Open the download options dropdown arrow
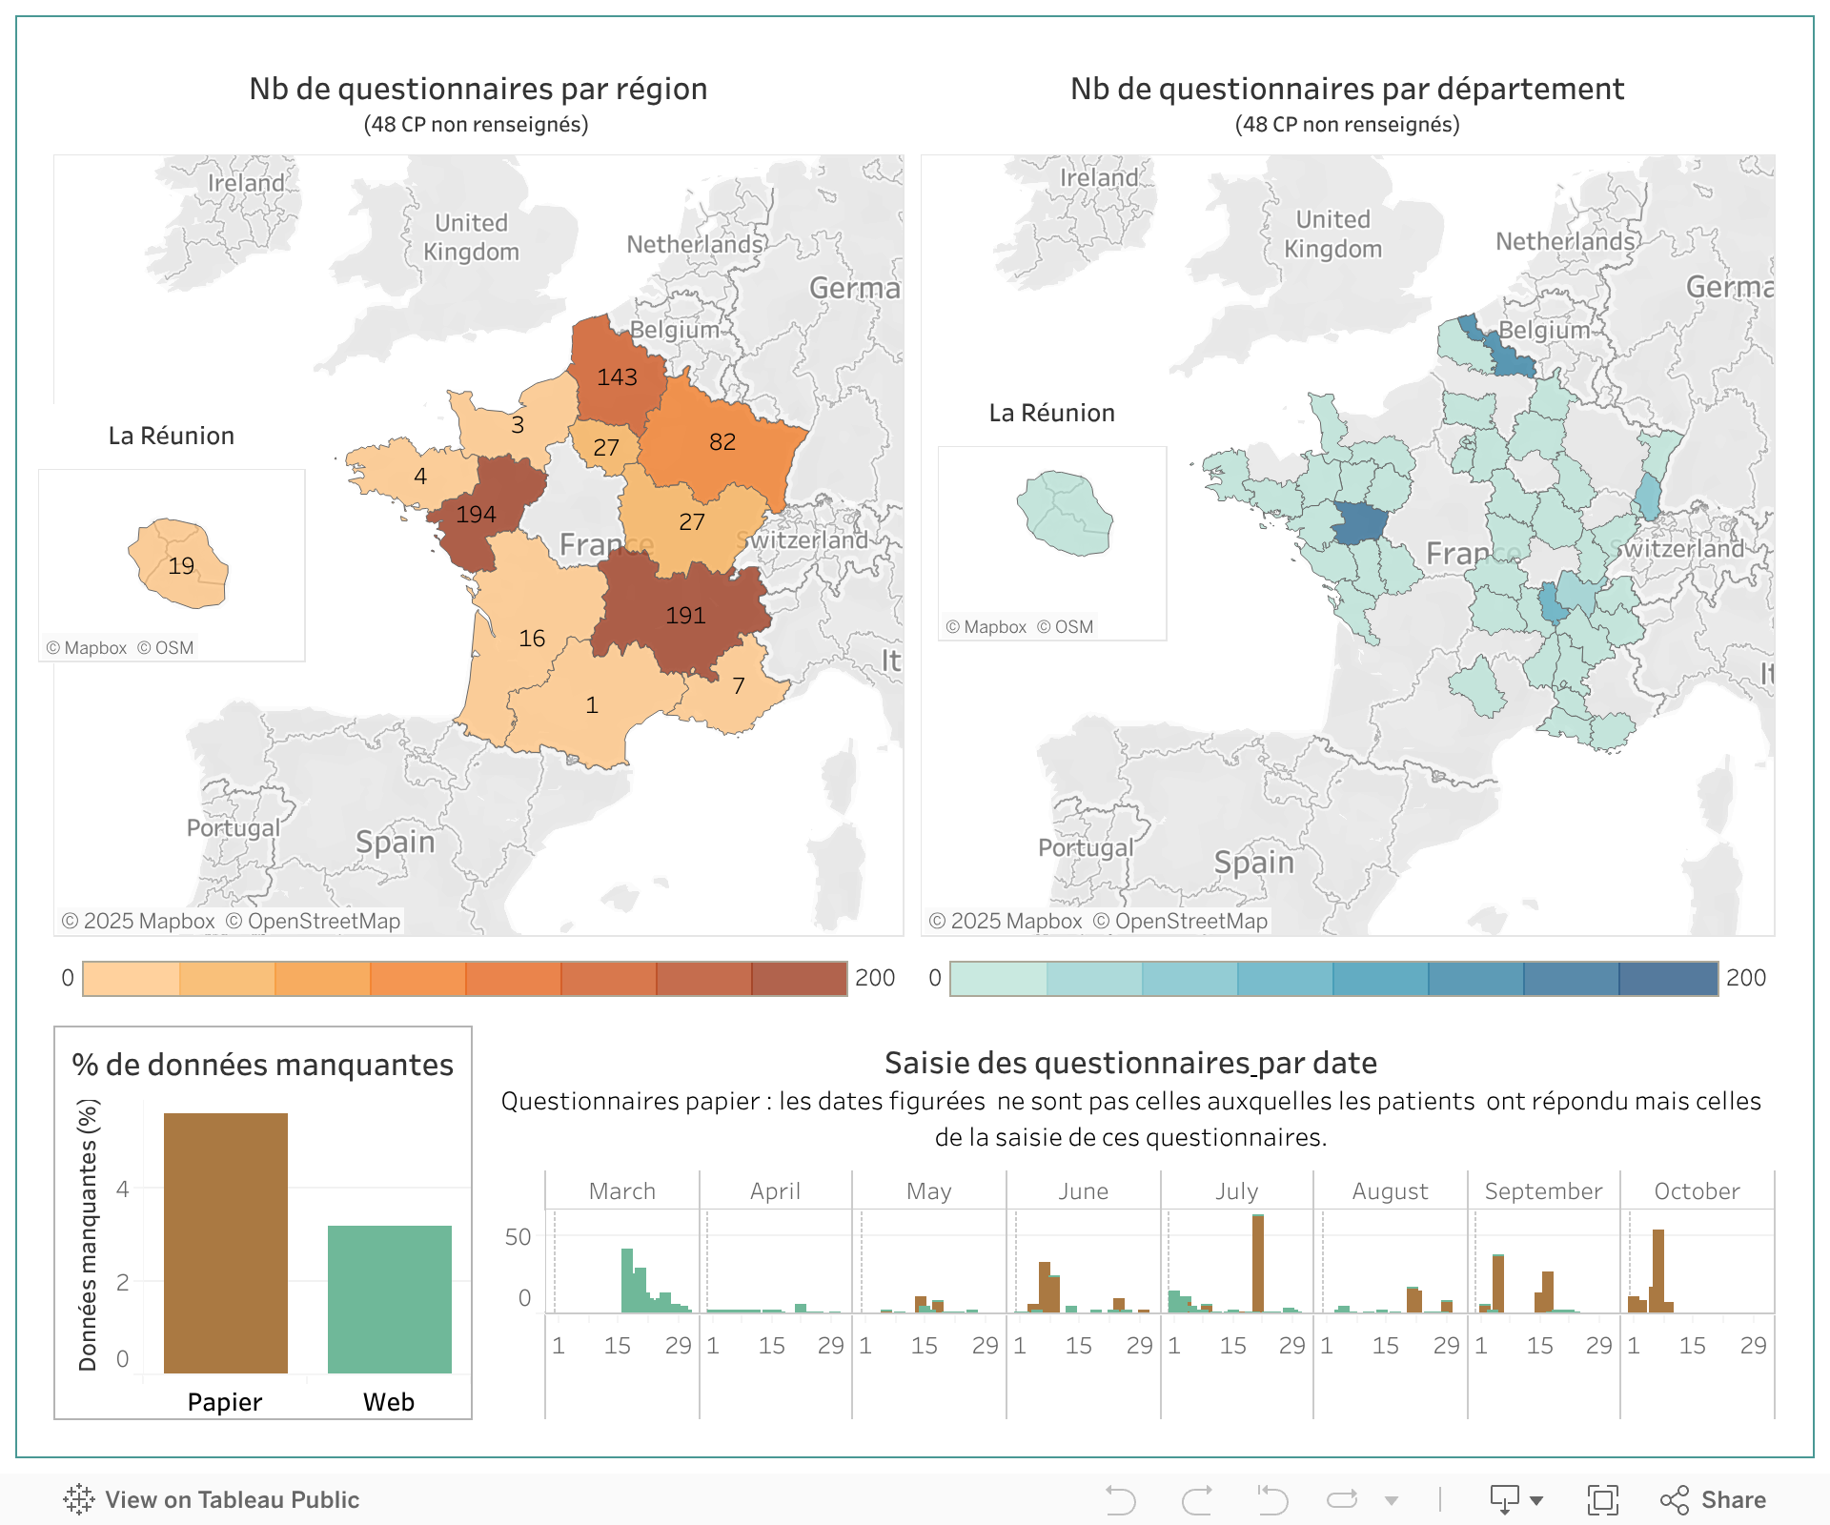The image size is (1830, 1525). (x=1536, y=1500)
